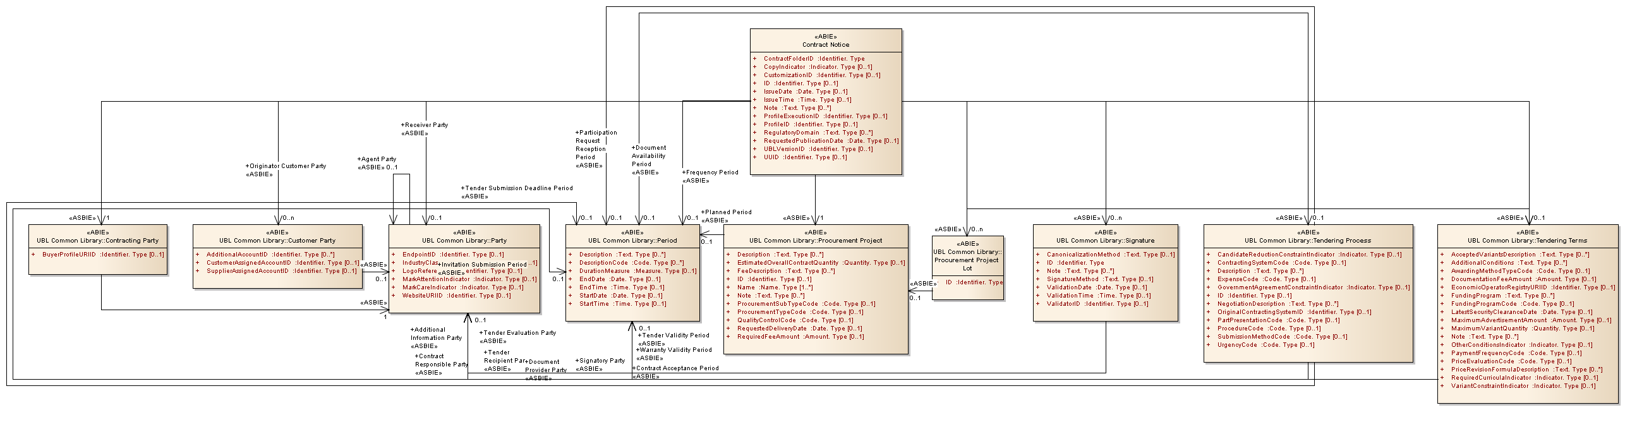Select the Procurement Project Lot class box
1625x422 pixels.
pyautogui.click(x=967, y=260)
